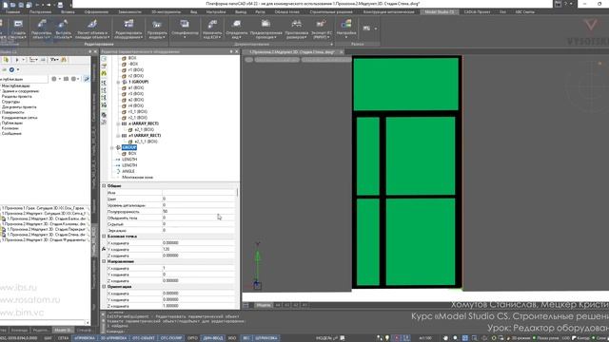Switch to the Главная ribbon tab

coord(12,12)
